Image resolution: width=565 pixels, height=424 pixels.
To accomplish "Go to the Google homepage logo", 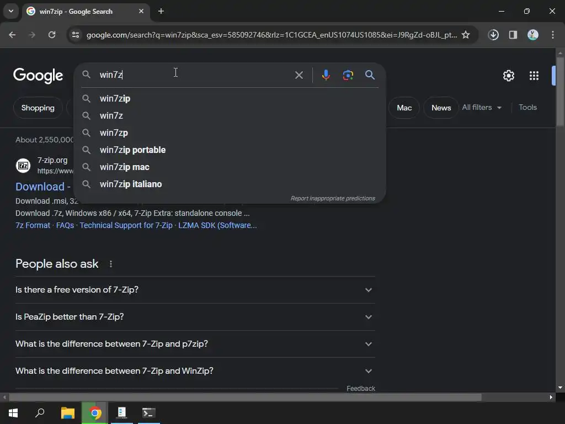I will coord(38,75).
